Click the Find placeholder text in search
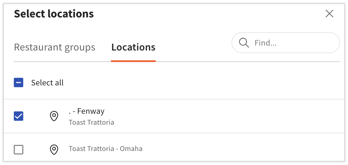Viewport: 348px width, 165px height. tap(266, 43)
